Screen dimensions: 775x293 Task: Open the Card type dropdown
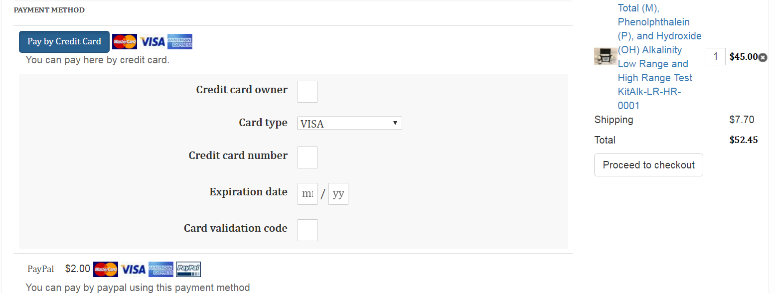(x=349, y=124)
